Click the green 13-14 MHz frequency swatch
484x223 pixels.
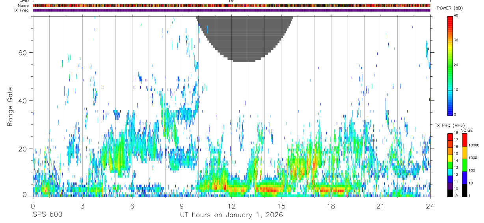450,165
